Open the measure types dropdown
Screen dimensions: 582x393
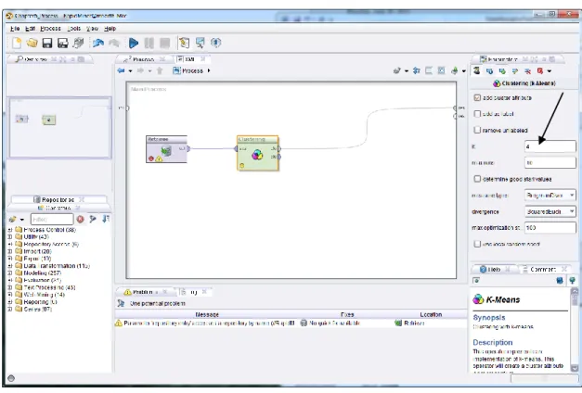point(550,195)
